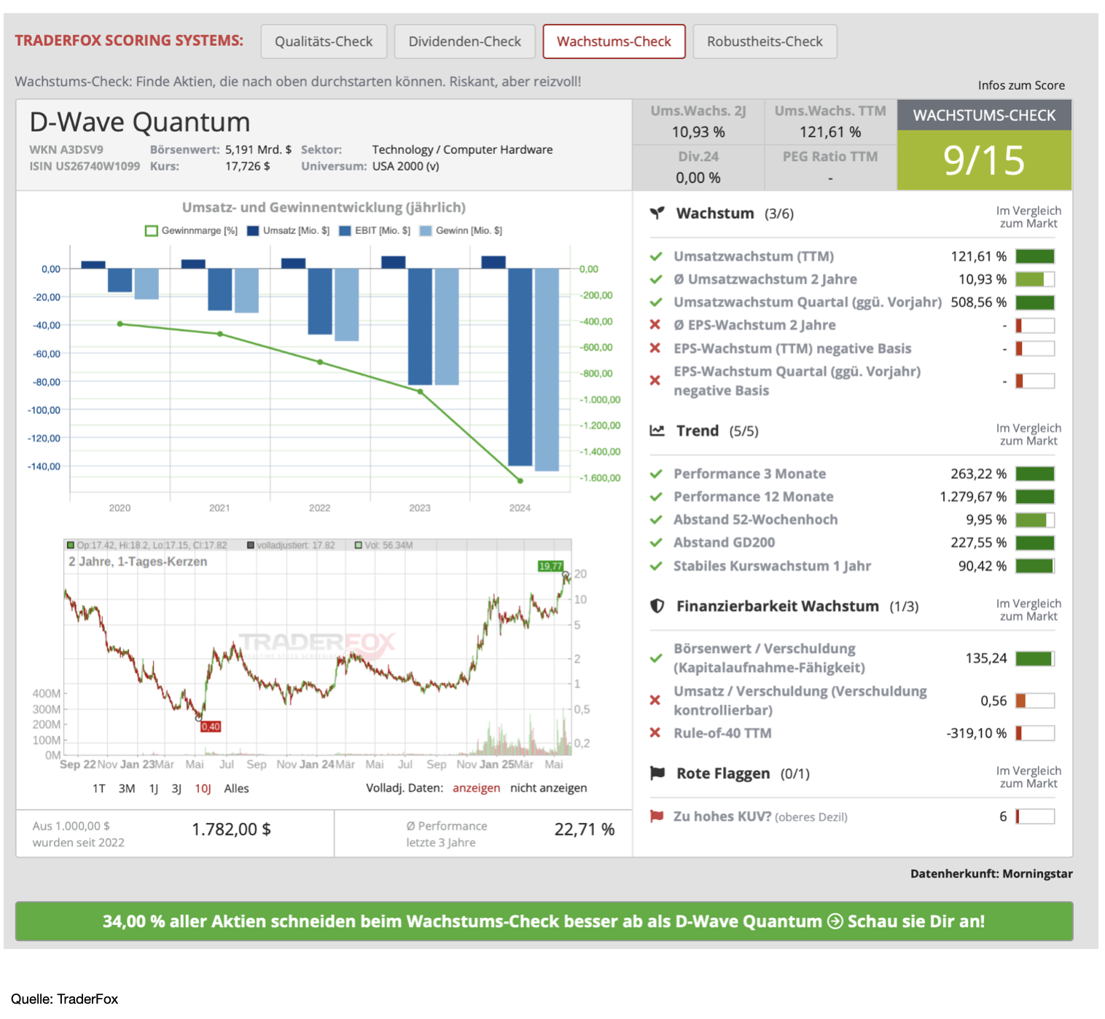Image resolution: width=1105 pixels, height=1019 pixels.
Task: Click the score bar for Abstand 52-Wochenhoch
Action: 1035,520
